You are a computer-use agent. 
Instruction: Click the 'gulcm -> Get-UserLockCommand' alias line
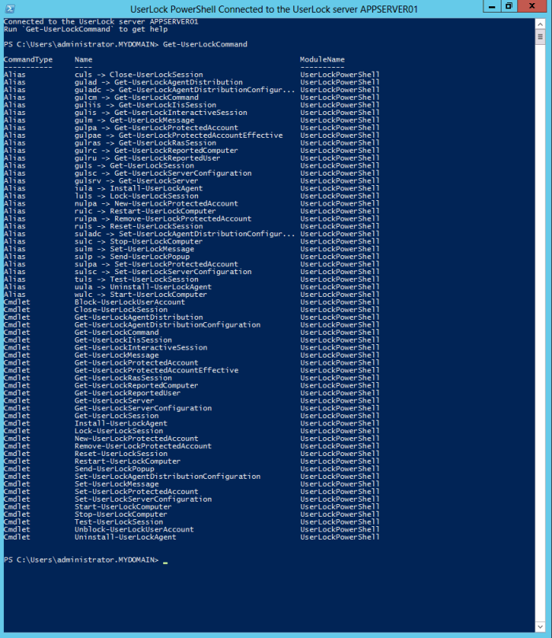(136, 97)
